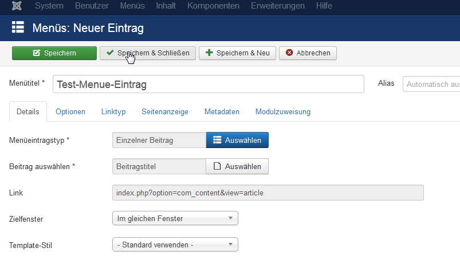Switch to the Optionen tab

(70, 111)
